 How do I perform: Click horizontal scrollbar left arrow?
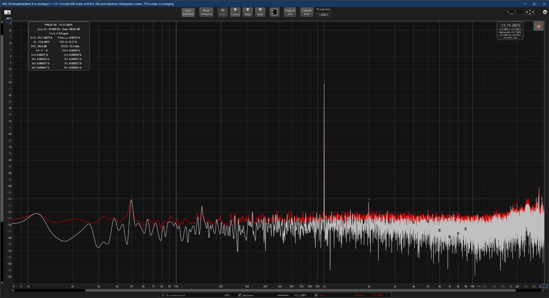13,290
